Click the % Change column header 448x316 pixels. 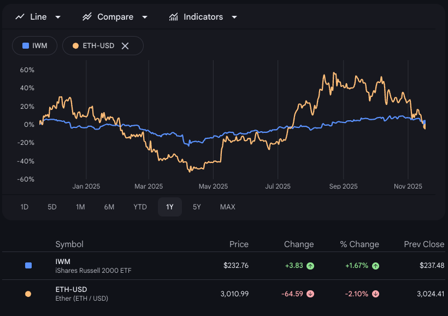pyautogui.click(x=359, y=244)
